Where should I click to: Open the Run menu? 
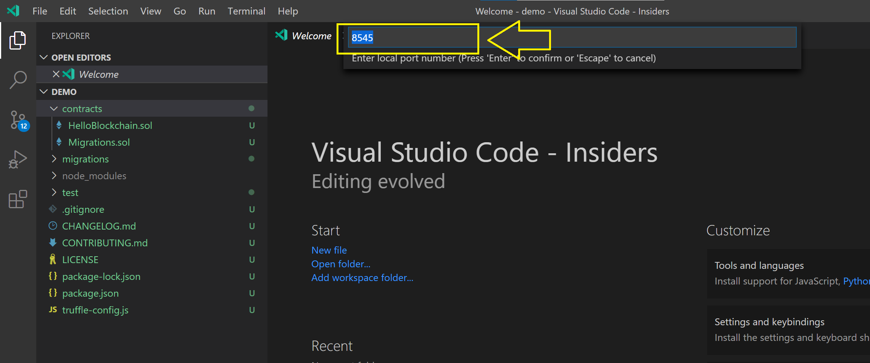pos(206,11)
